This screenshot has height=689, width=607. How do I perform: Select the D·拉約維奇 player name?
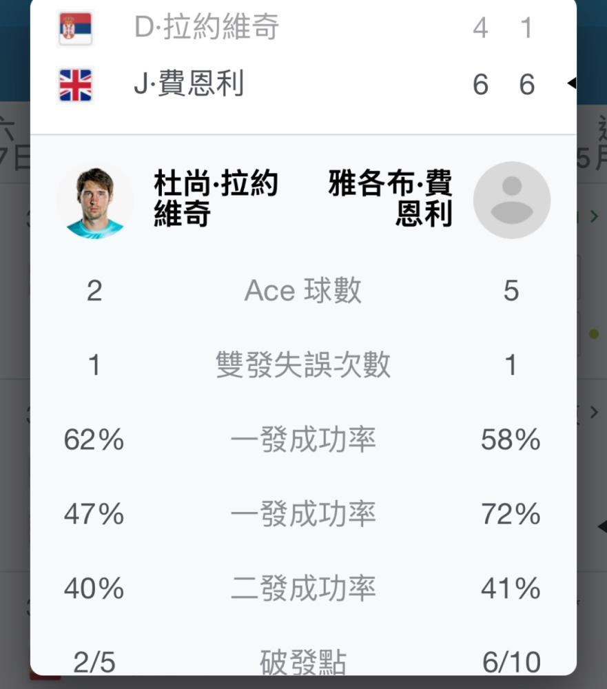tap(207, 27)
